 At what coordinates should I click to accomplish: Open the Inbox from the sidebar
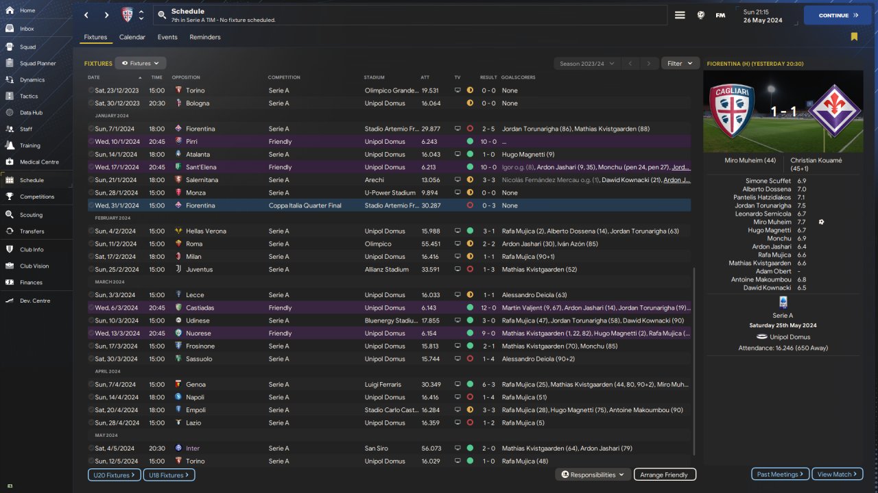click(10, 29)
